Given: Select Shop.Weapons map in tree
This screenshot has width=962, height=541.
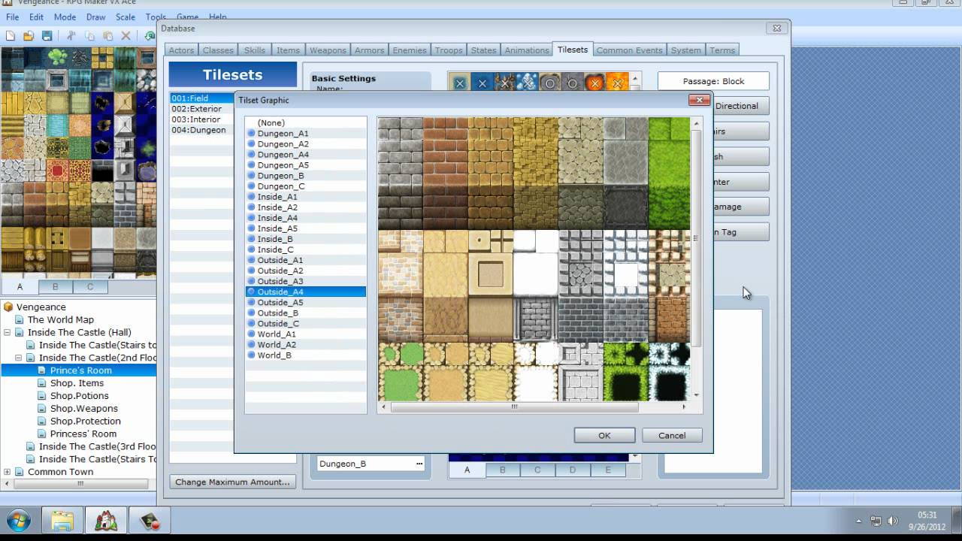Looking at the screenshot, I should [x=84, y=408].
